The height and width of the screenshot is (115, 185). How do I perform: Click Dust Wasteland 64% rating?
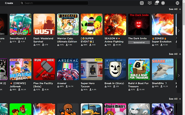[37, 45]
